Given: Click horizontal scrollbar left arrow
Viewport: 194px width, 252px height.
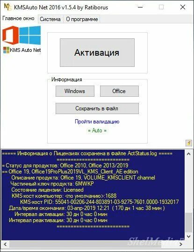Looking at the screenshot, I should pyautogui.click(x=5, y=245).
